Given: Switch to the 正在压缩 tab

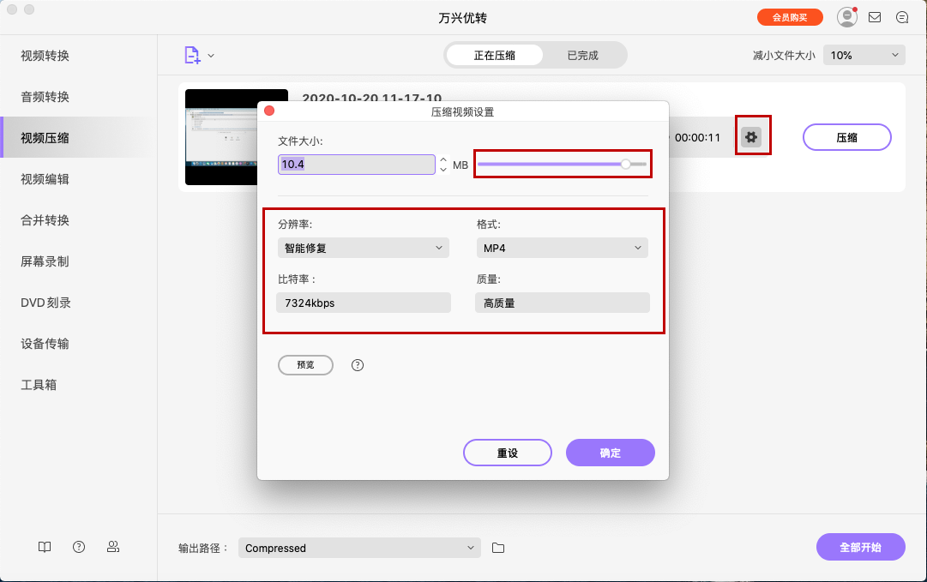Looking at the screenshot, I should [x=493, y=53].
